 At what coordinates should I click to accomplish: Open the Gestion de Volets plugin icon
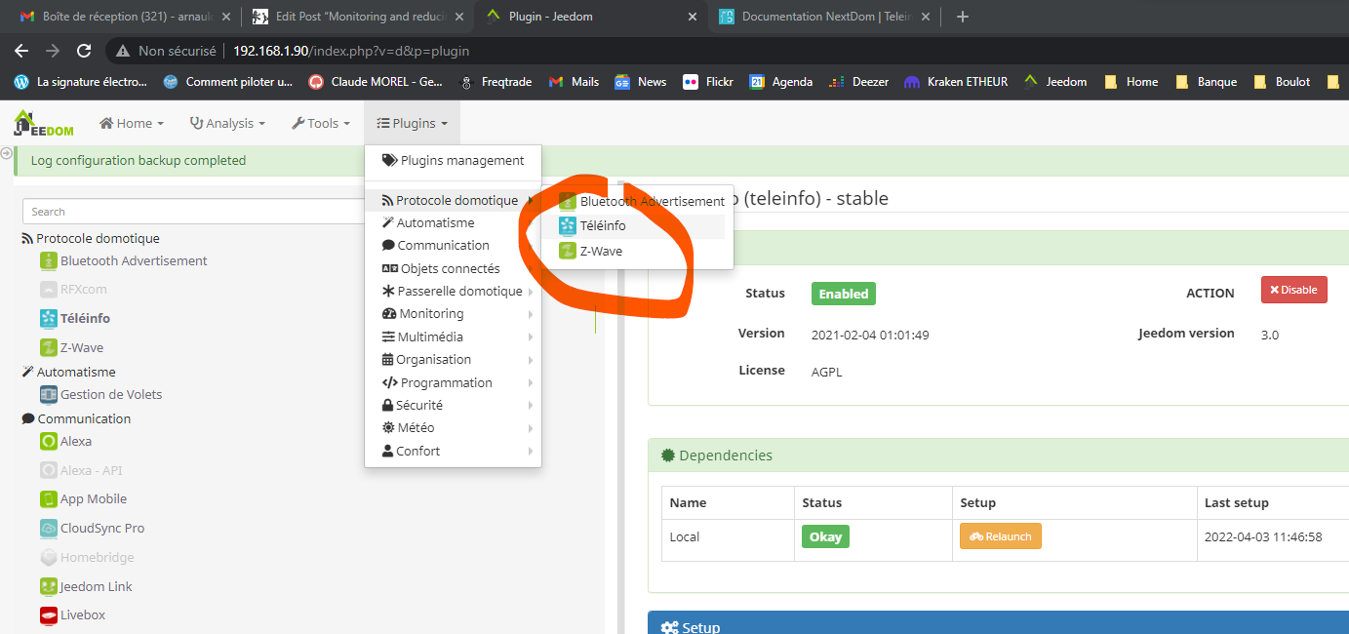(49, 394)
